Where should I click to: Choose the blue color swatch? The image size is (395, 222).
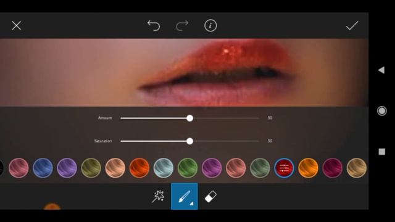pyautogui.click(x=43, y=168)
